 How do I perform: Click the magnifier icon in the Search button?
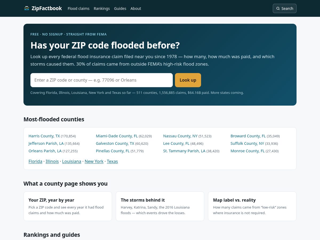(278, 9)
